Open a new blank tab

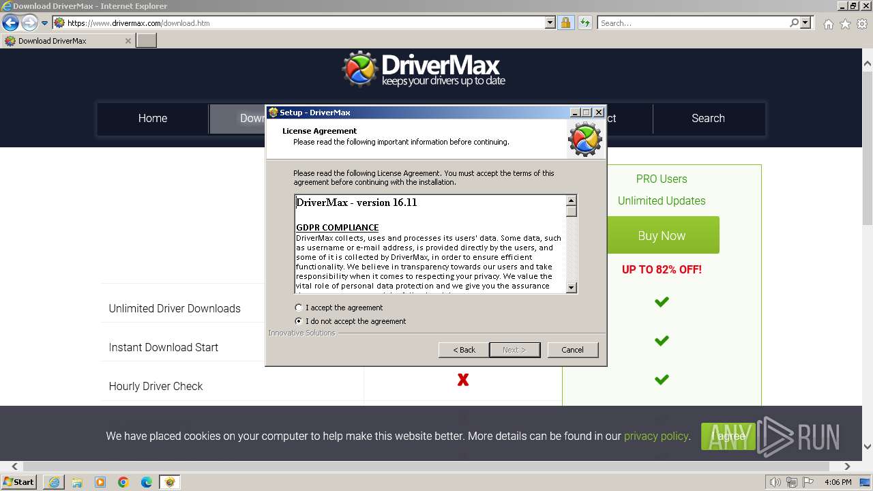pyautogui.click(x=147, y=40)
